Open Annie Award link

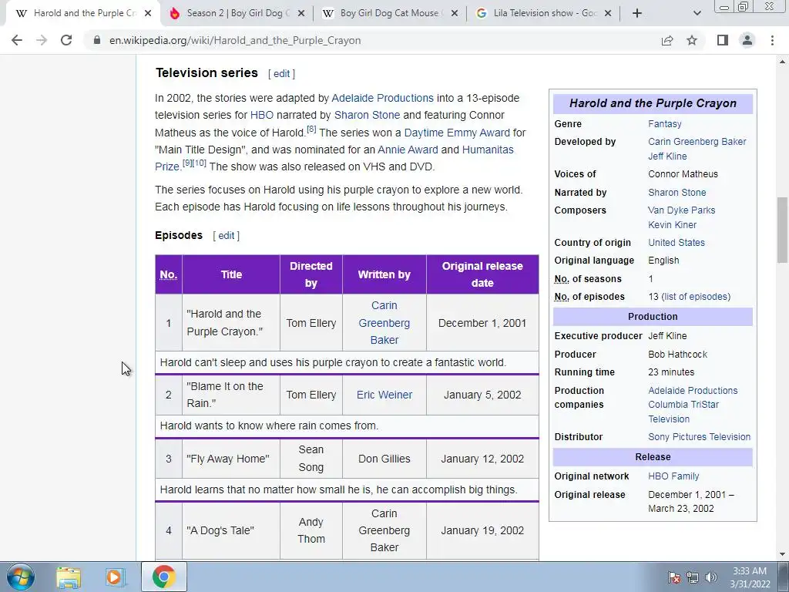coord(408,150)
